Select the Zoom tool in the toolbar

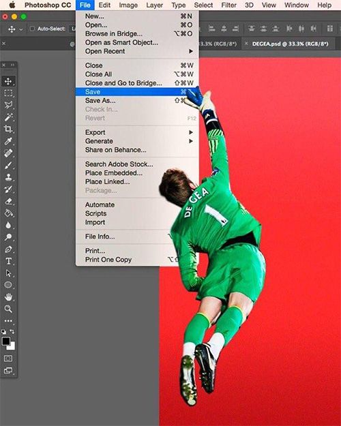coord(8,309)
